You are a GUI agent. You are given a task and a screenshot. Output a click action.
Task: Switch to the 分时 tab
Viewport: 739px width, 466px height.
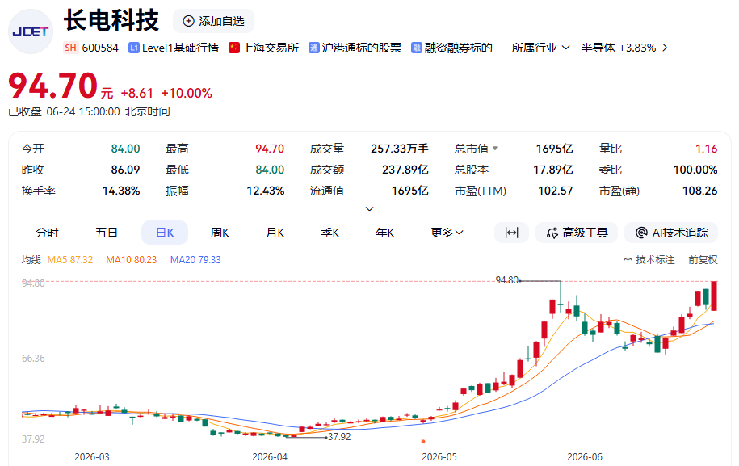click(x=47, y=233)
